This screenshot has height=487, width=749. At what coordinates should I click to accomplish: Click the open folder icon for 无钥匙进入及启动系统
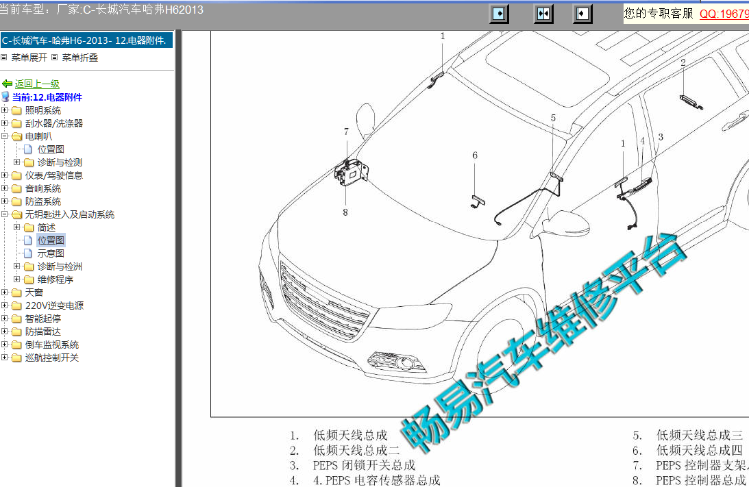pyautogui.click(x=16, y=215)
